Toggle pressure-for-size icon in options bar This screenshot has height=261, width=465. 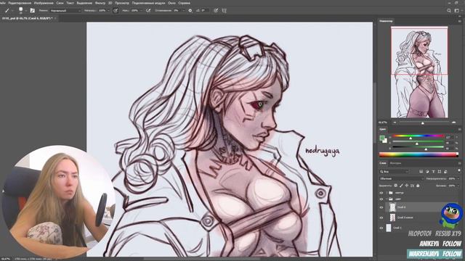216,11
